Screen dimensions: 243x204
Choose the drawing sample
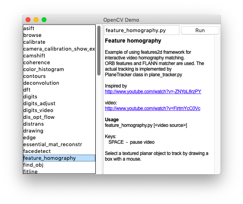pyautogui.click(x=59, y=131)
